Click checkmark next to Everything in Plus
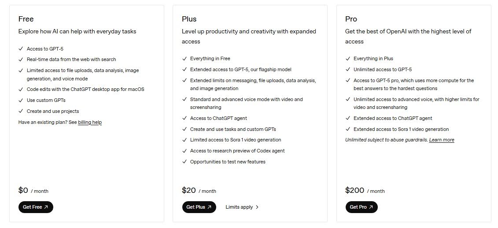Image resolution: width=498 pixels, height=228 pixels. pyautogui.click(x=348, y=58)
